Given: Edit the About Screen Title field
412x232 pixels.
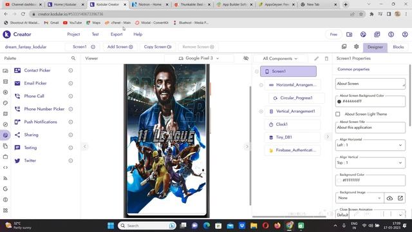Looking at the screenshot, I should [370, 128].
